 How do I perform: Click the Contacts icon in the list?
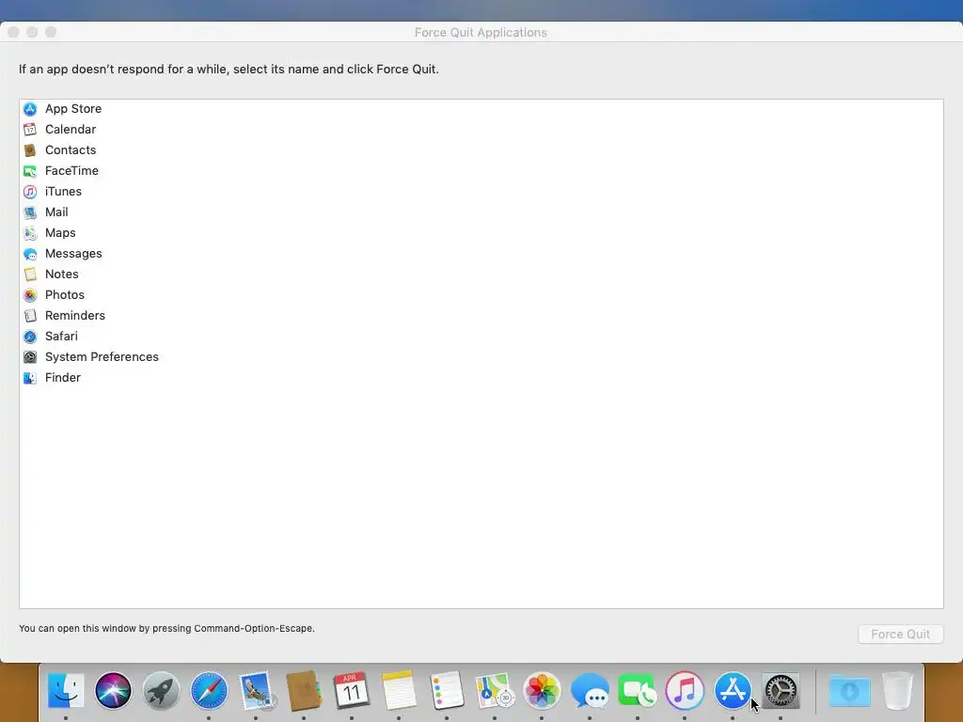30,150
